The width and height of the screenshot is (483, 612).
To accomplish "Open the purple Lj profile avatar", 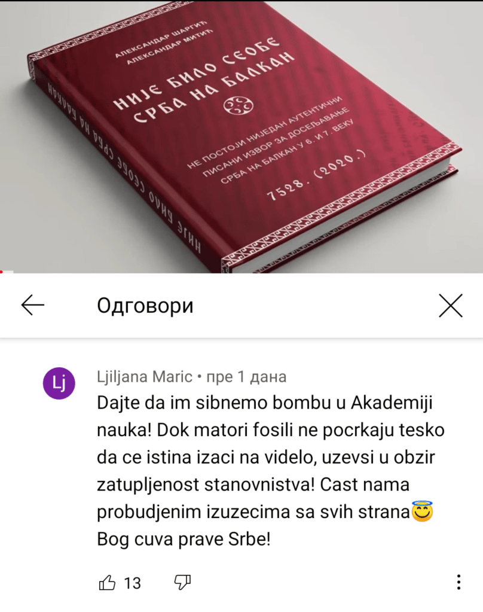I will 59,383.
